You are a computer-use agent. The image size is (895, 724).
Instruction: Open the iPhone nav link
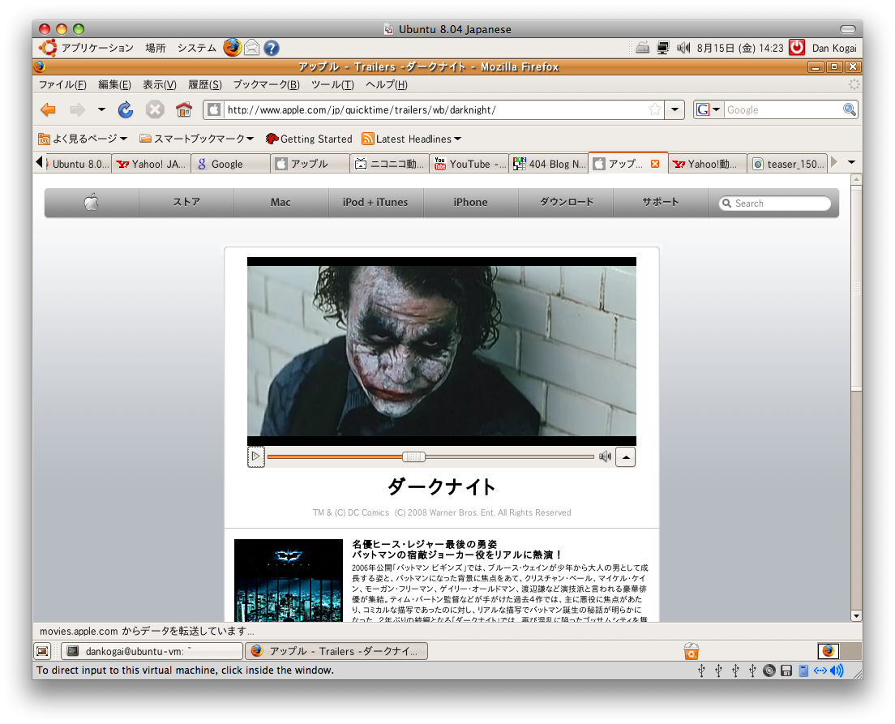[x=470, y=202]
